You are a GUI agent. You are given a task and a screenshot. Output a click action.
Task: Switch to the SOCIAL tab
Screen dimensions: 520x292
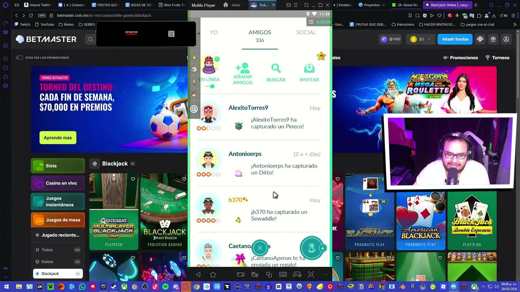[x=306, y=32]
